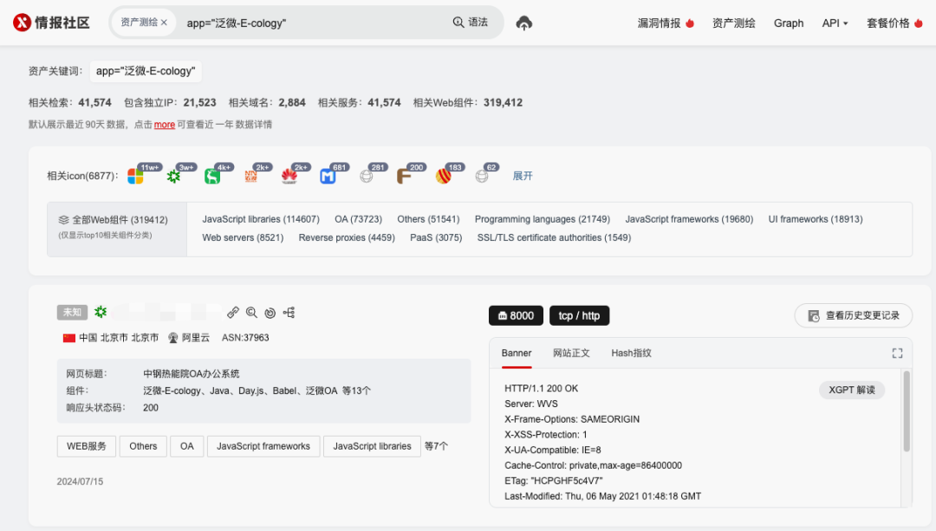The image size is (936, 531).
Task: Select the green deer icon with 4k+ badge
Action: pyautogui.click(x=212, y=177)
